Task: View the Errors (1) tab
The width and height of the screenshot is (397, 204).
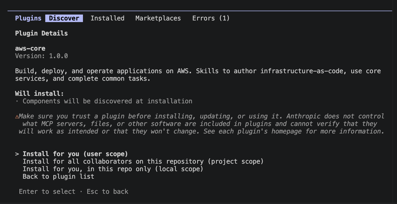Action: (211, 18)
